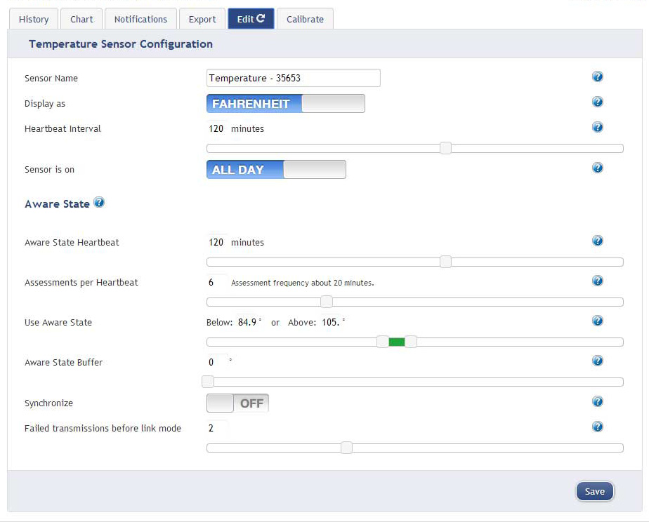Click the Temperature Sensor Configuration heading
Screen dimensions: 649x522
[x=120, y=43]
